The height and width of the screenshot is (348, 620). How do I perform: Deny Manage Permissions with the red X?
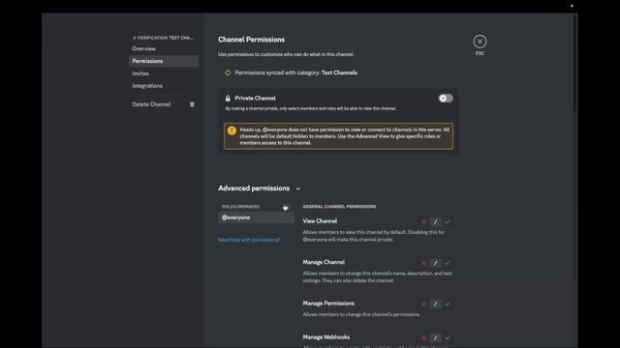pyautogui.click(x=423, y=304)
